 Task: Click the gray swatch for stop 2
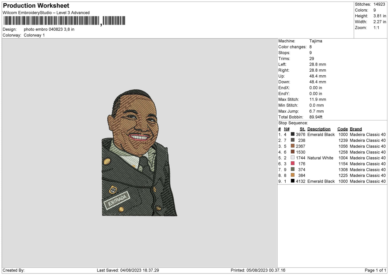coord(293,140)
